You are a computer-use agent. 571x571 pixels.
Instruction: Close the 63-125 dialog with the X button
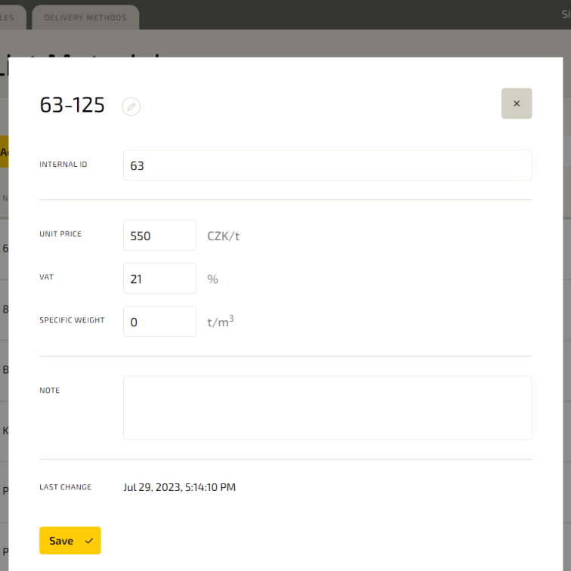[517, 103]
